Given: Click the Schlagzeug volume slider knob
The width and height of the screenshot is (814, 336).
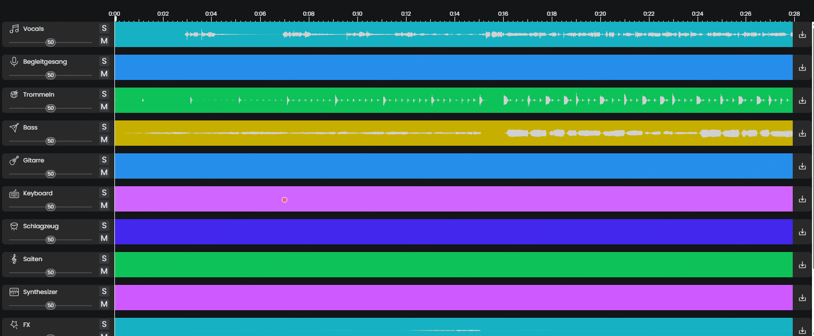Looking at the screenshot, I should coord(51,240).
